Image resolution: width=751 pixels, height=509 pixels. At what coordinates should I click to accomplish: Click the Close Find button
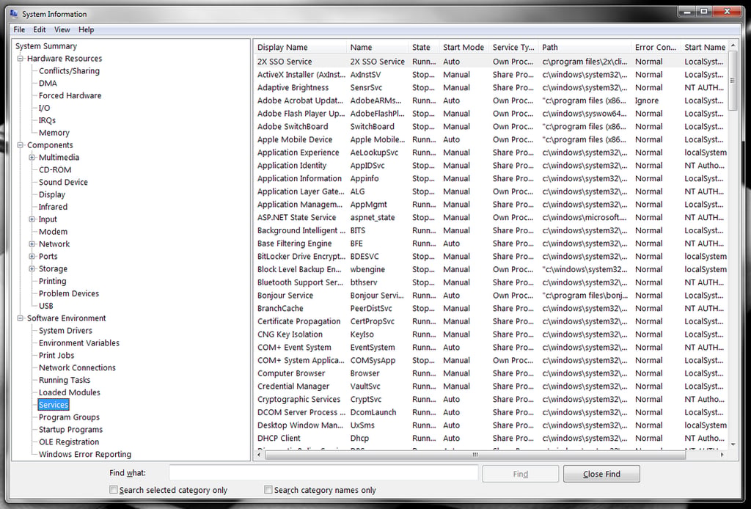point(601,474)
